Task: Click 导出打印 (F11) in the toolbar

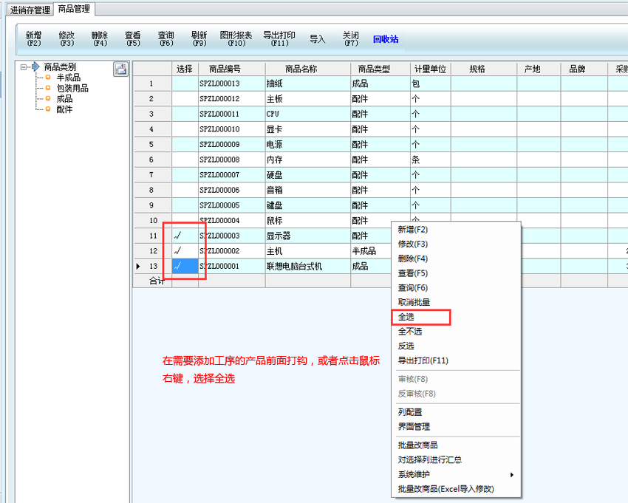Action: 279,38
